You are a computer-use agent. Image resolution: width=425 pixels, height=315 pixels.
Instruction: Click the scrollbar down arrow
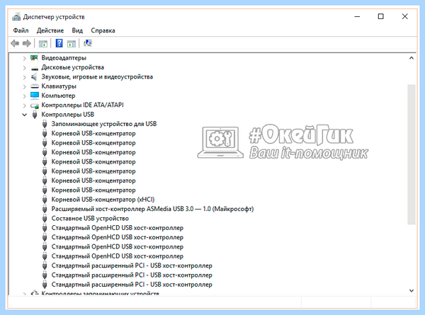412,290
